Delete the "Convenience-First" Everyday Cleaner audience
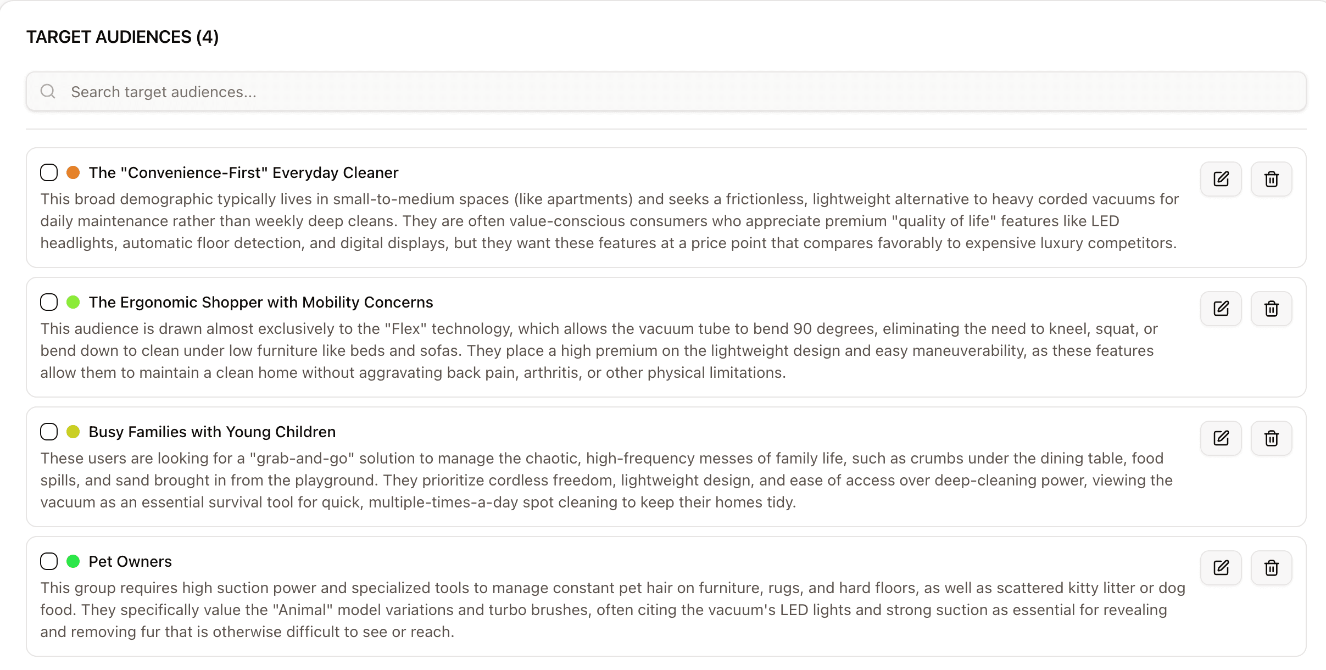 tap(1271, 179)
